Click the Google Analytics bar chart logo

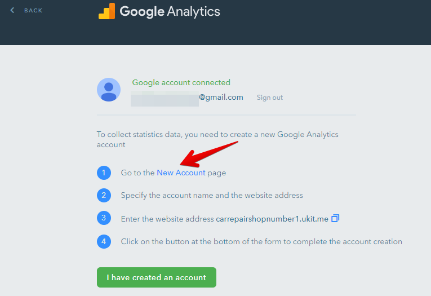click(x=106, y=11)
